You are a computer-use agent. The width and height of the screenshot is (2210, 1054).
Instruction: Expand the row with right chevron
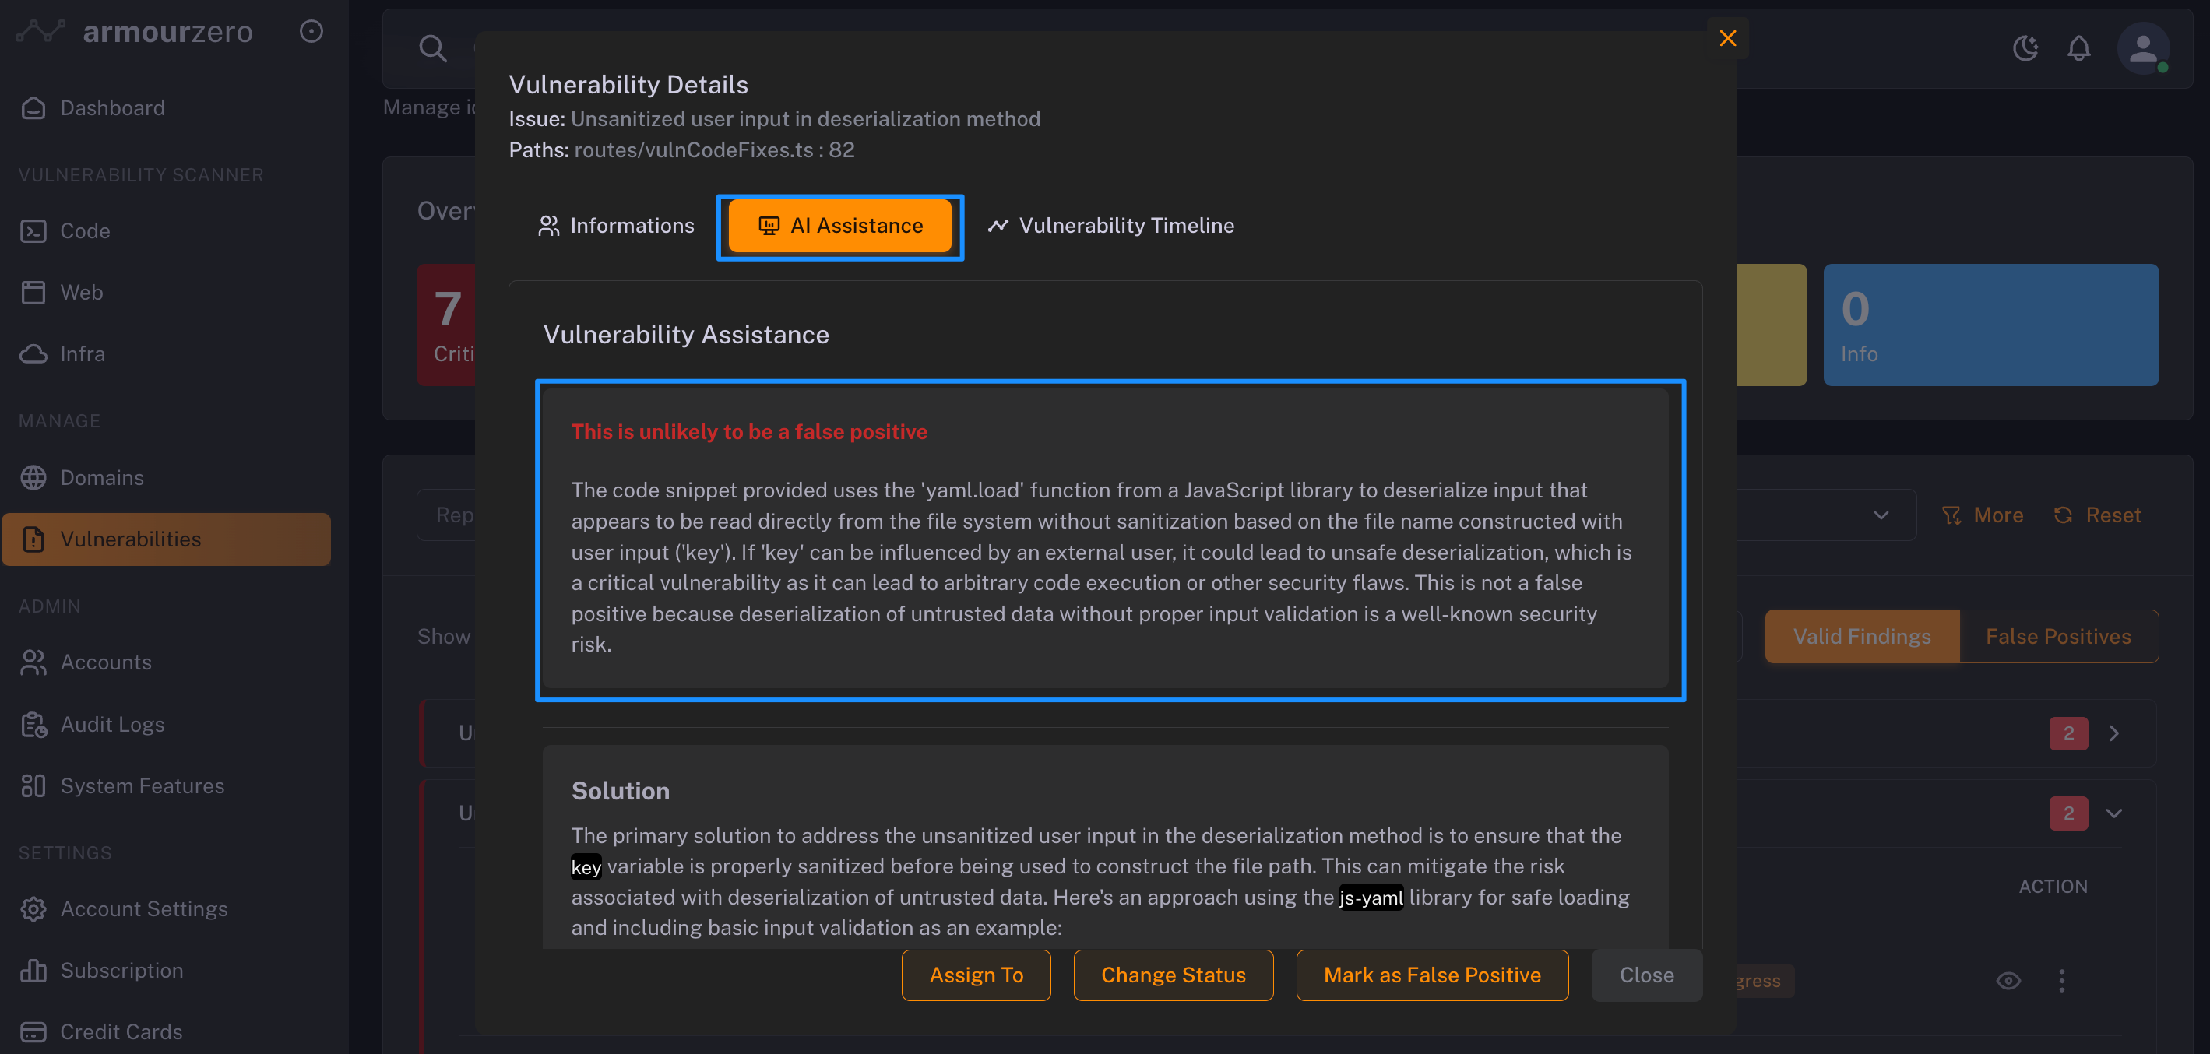(x=2114, y=733)
